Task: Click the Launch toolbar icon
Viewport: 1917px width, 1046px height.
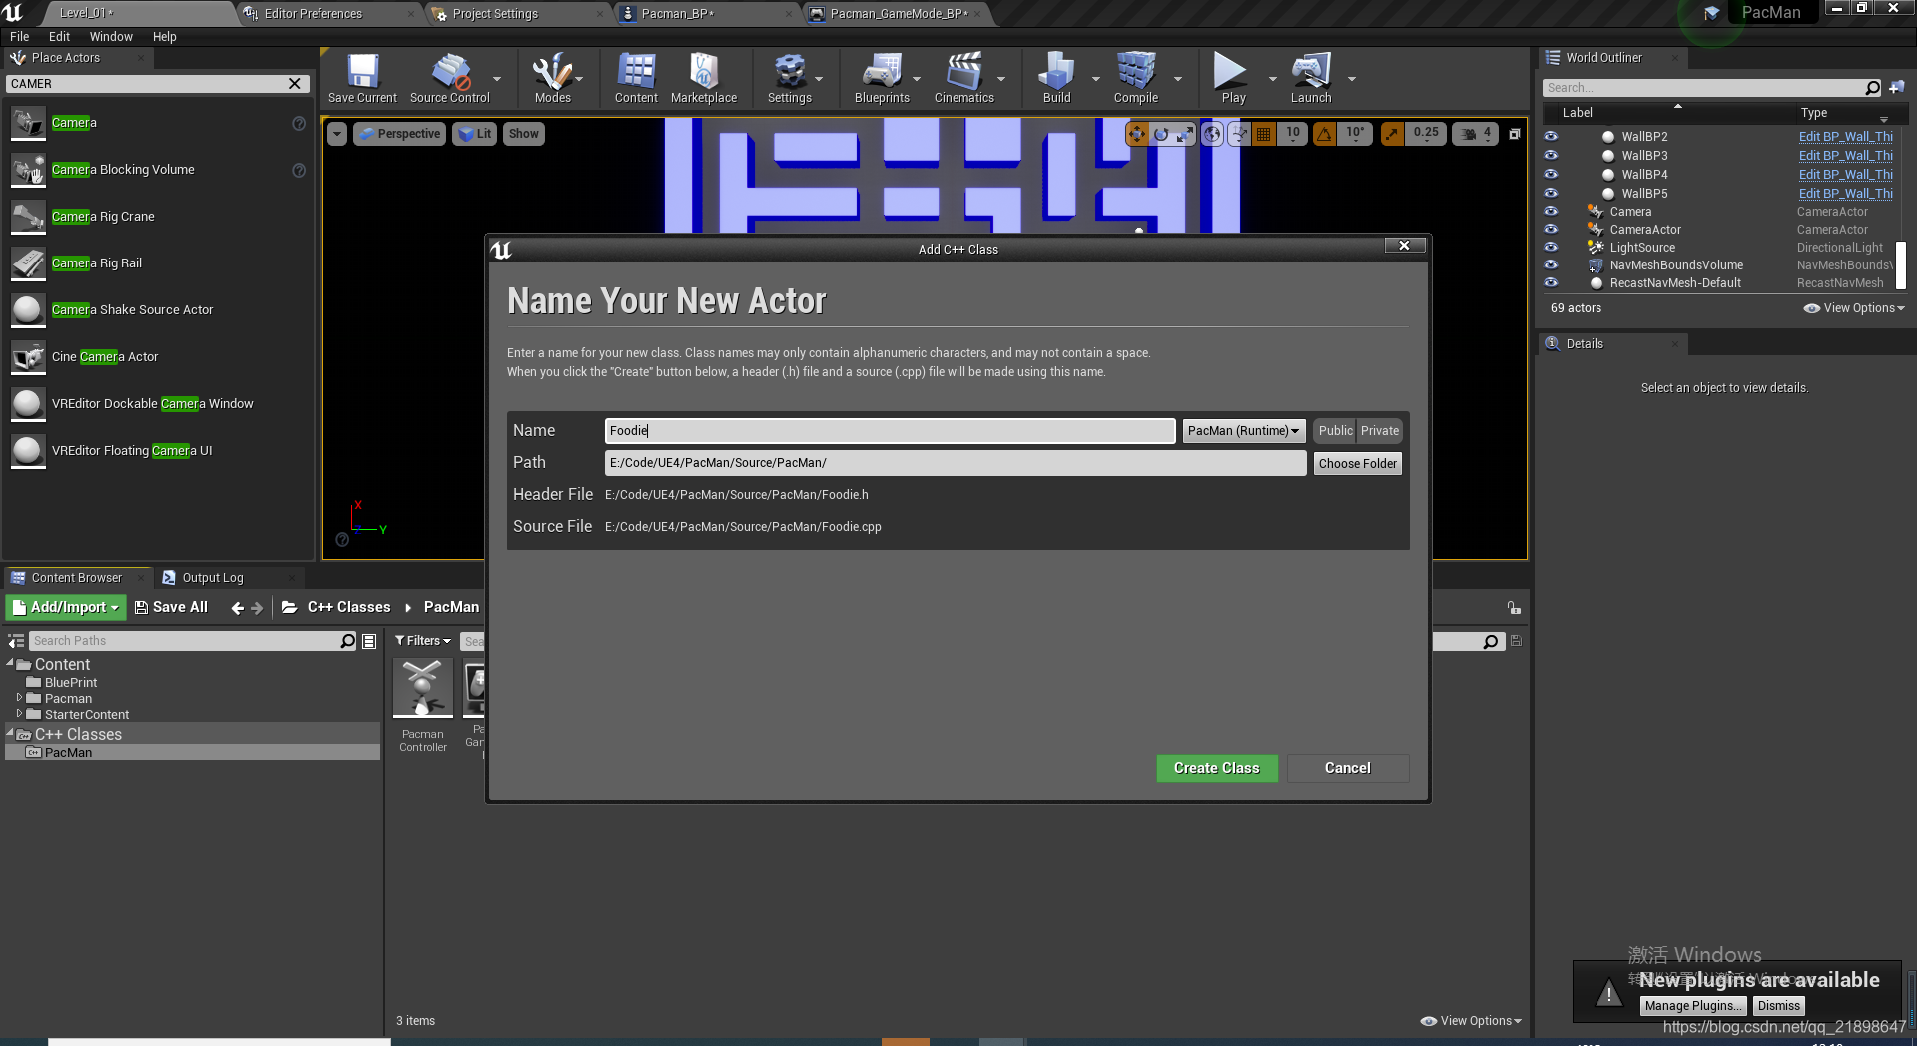Action: [1311, 78]
